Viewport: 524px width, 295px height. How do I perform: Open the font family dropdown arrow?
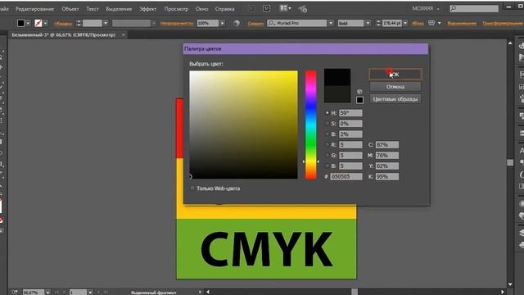[x=331, y=23]
